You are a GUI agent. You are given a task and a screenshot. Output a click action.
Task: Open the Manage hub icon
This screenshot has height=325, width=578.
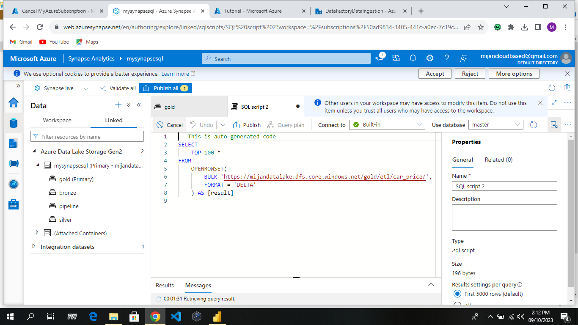tap(13, 205)
